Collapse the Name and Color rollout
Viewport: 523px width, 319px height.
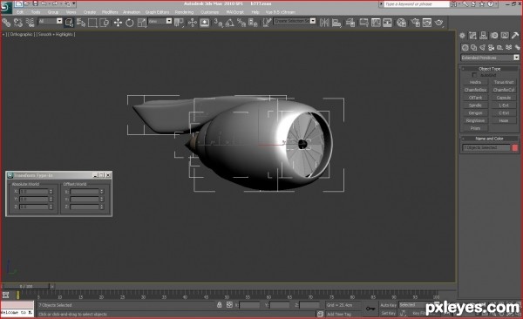tap(490, 139)
